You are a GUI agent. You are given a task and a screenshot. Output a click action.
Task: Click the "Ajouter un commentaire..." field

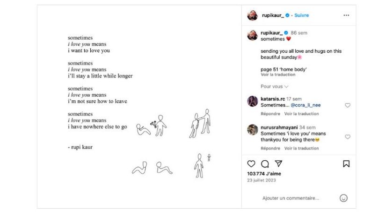[x=295, y=198]
